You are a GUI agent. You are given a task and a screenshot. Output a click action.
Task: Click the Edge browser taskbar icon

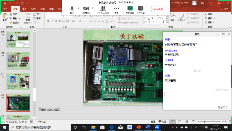pos(111,128)
